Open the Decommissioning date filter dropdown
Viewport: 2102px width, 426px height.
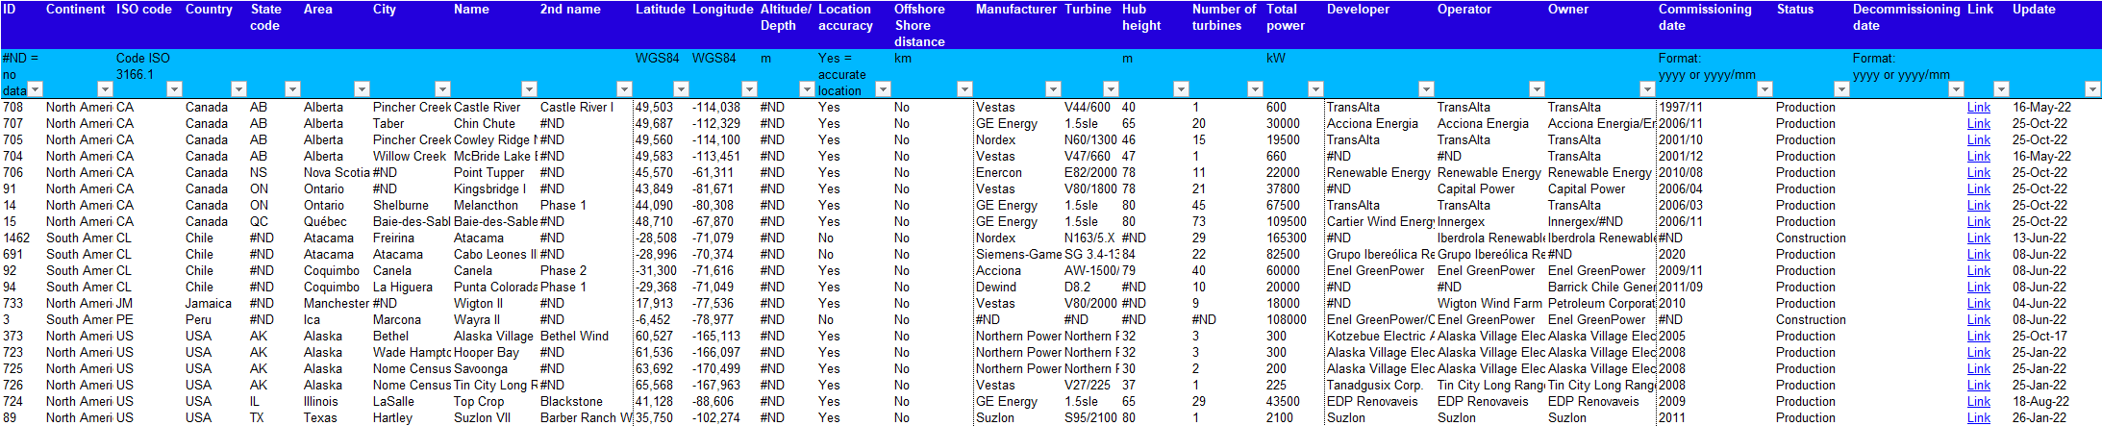1956,89
